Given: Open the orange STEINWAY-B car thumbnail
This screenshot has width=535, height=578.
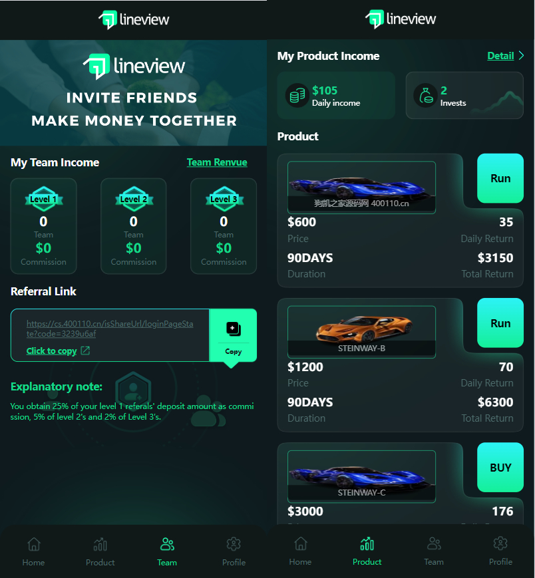Looking at the screenshot, I should click(361, 332).
